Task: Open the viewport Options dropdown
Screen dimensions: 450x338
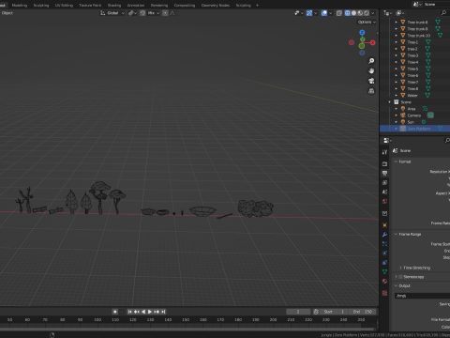Action: pos(367,22)
